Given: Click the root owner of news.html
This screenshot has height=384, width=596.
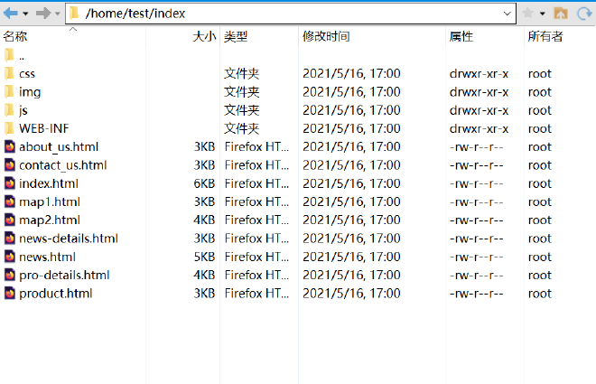Looking at the screenshot, I should click(x=539, y=257).
